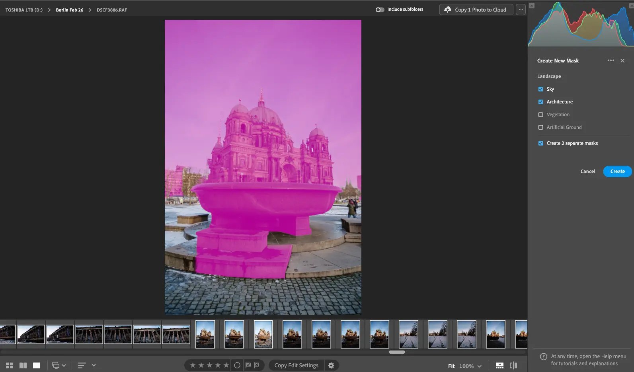Show the original before/after comparison

tap(513, 365)
